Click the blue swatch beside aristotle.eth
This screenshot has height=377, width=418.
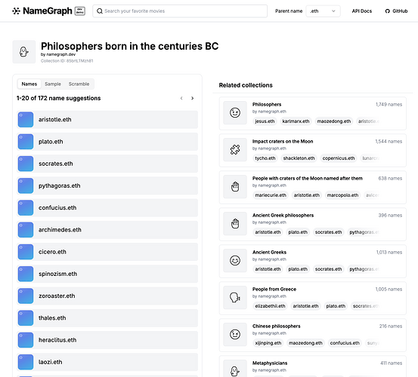(x=26, y=120)
